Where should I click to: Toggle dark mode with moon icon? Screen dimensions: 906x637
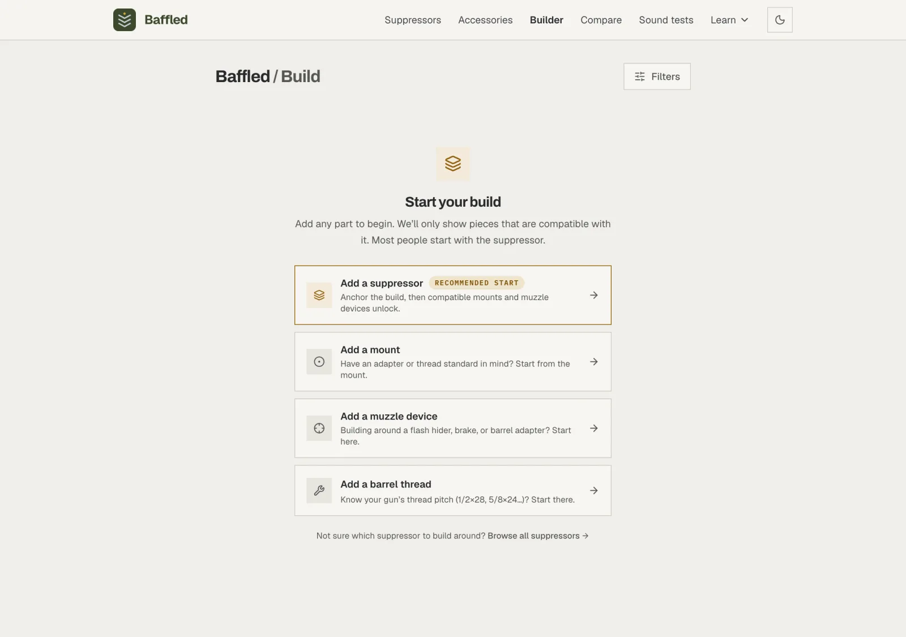coord(780,20)
